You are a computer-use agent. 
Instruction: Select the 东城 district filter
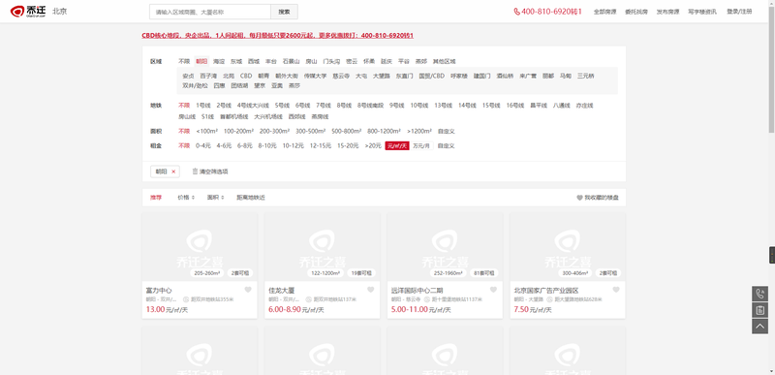(236, 61)
